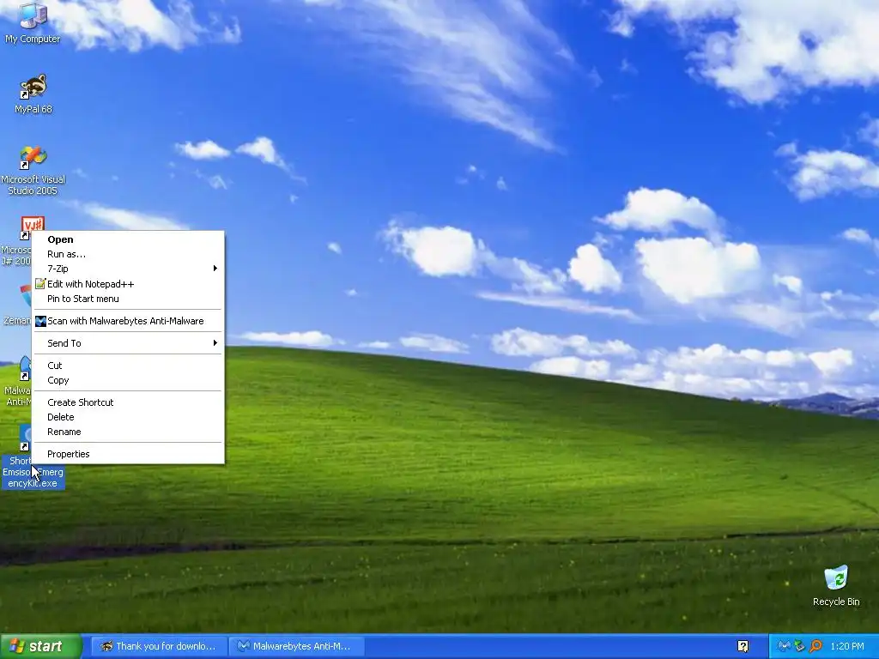This screenshot has height=659, width=879.
Task: Open the Start menu
Action: 40,646
